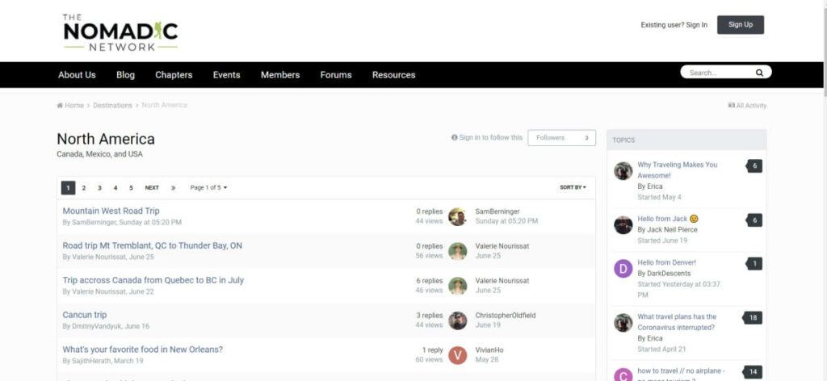Click the search magnifier icon
Screen dimensions: 827x381
coord(759,73)
